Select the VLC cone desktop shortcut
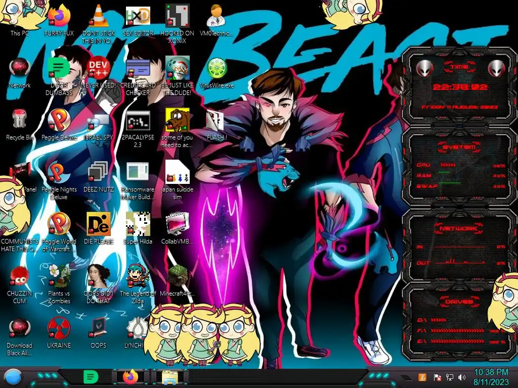This screenshot has height=388, width=518. [x=99, y=23]
